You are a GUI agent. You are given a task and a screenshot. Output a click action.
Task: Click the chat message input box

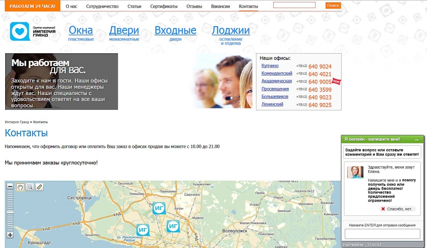pos(382,234)
